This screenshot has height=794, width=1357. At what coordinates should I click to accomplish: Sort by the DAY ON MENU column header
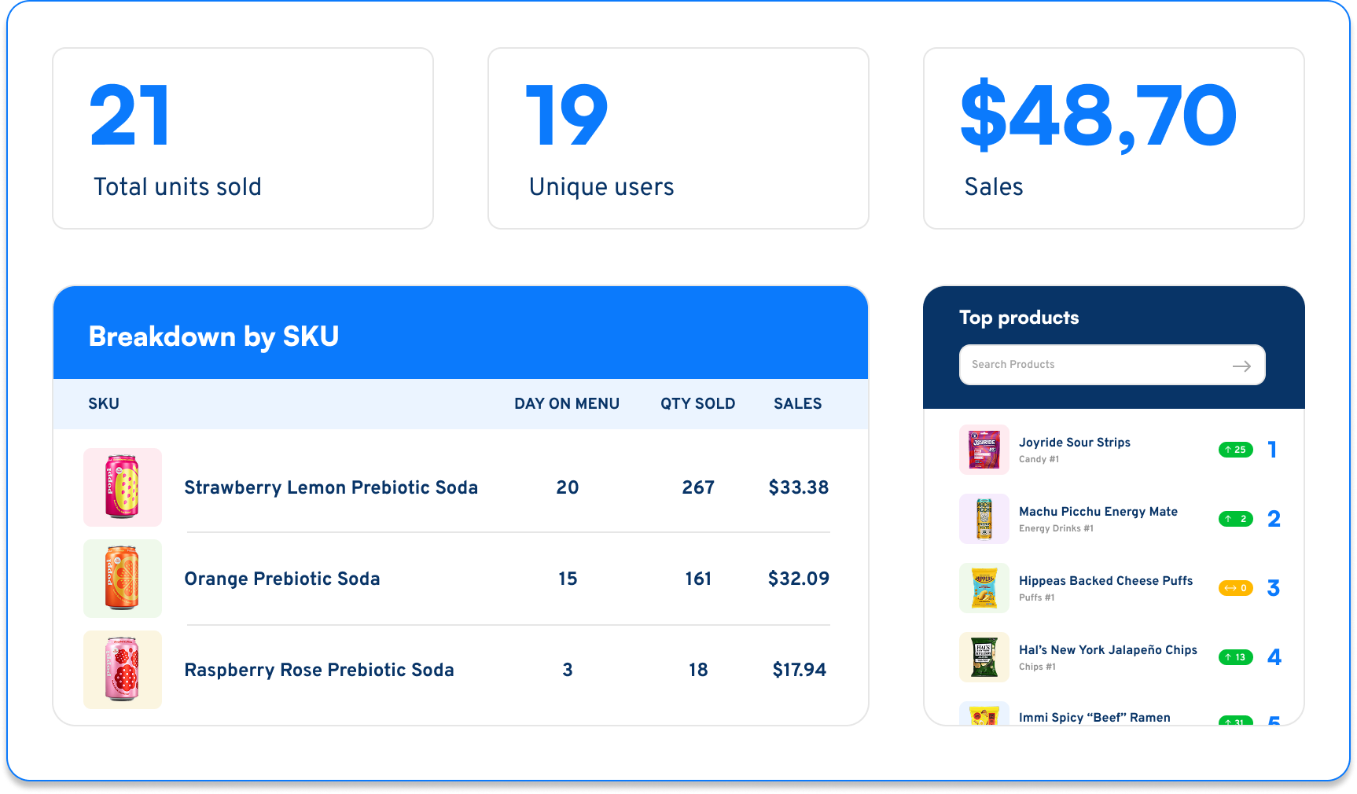point(567,403)
